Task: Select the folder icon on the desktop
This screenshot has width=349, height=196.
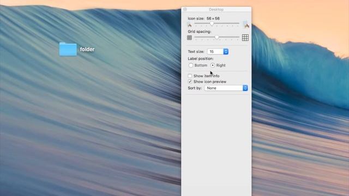Action: pyautogui.click(x=68, y=49)
